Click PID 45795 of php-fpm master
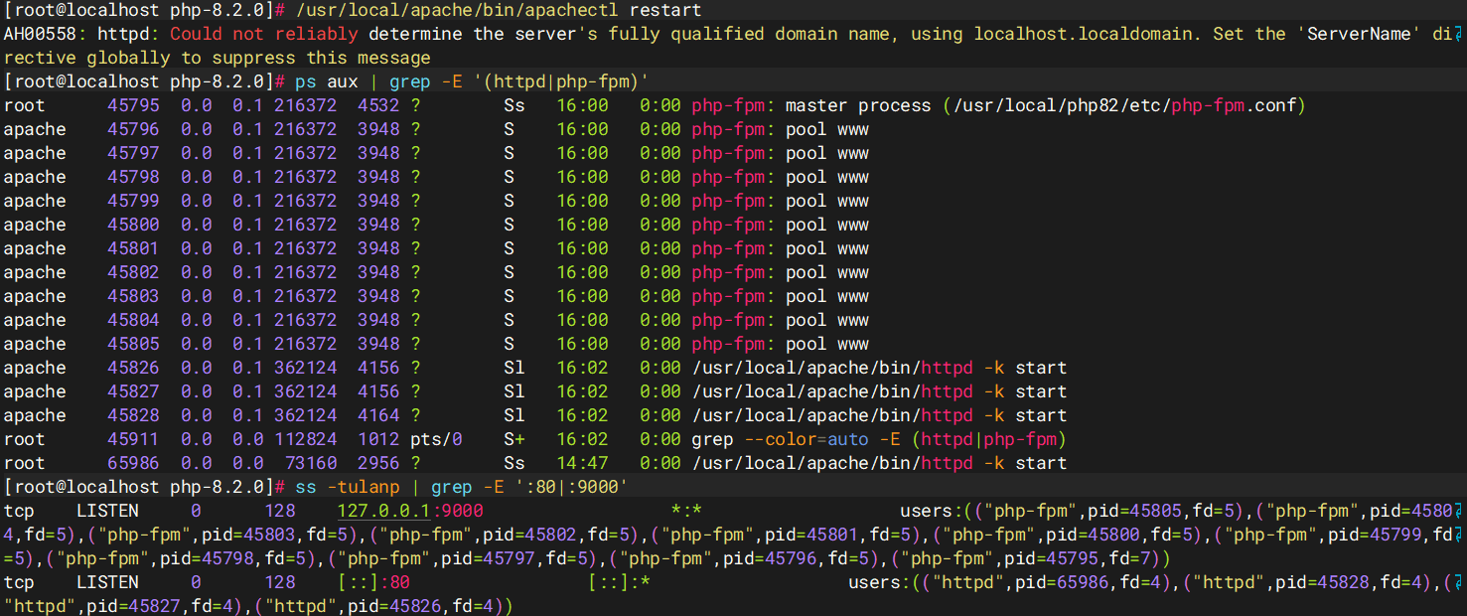 (133, 105)
